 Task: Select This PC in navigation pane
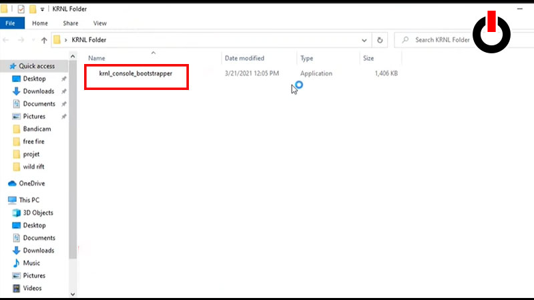[x=29, y=200]
